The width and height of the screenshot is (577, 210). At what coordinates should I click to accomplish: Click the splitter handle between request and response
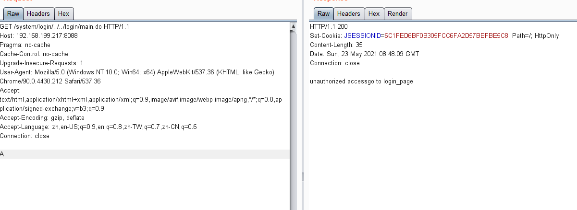click(x=303, y=176)
